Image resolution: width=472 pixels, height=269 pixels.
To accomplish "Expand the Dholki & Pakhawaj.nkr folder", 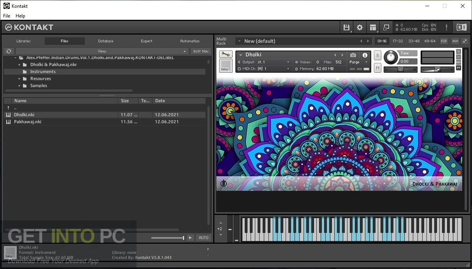I will pos(19,65).
